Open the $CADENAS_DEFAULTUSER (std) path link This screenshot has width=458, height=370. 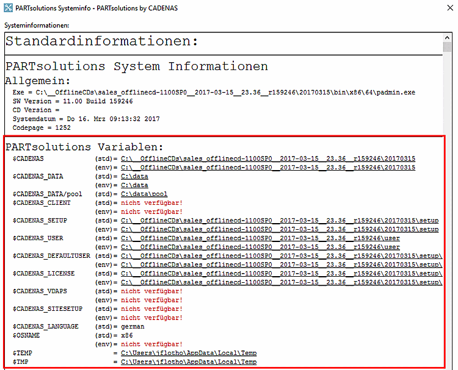point(282,255)
